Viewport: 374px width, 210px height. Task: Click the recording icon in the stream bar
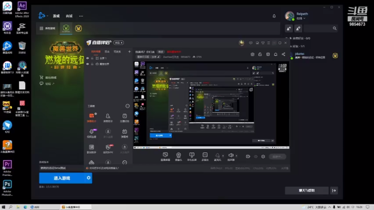coord(248,156)
